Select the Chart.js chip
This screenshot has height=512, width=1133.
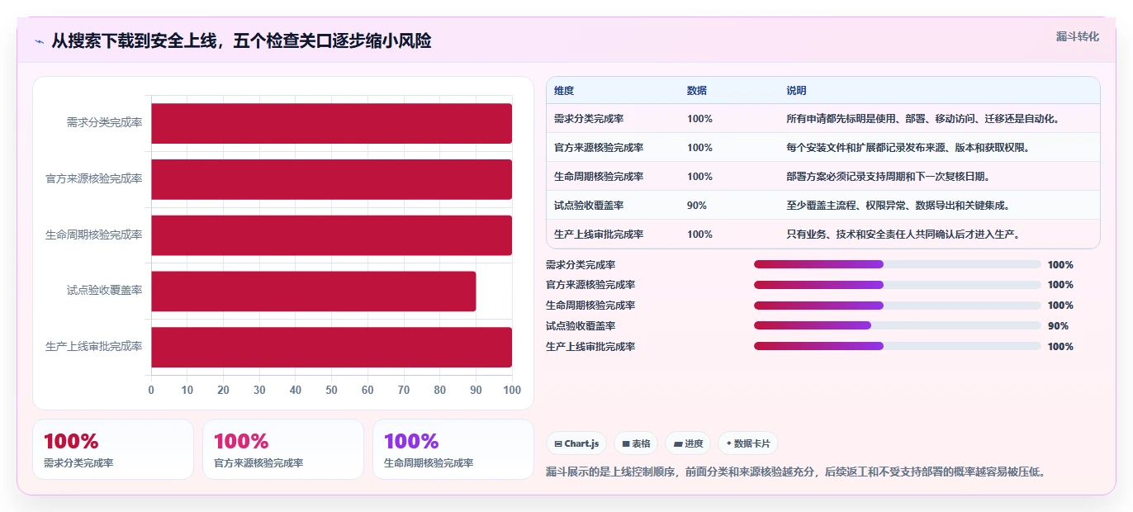click(x=576, y=443)
